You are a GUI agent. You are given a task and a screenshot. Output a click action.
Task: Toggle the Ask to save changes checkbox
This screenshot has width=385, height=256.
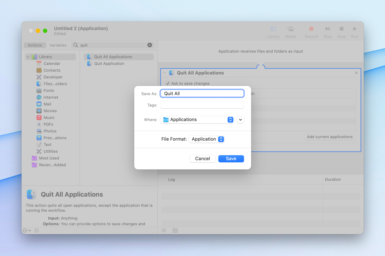168,83
